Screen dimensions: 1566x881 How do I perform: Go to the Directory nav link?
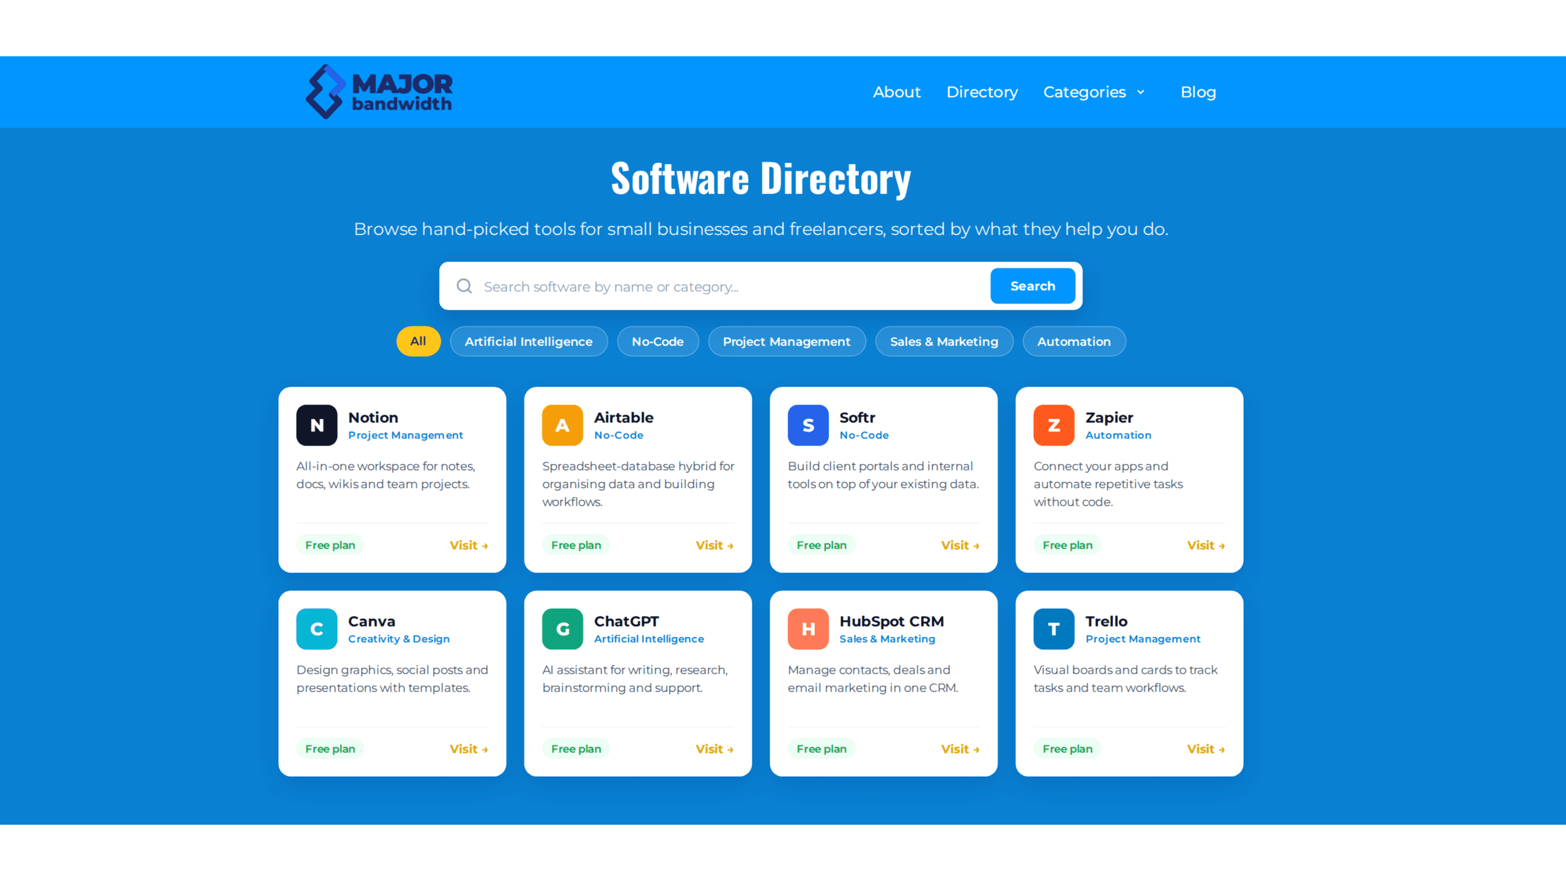click(x=982, y=92)
